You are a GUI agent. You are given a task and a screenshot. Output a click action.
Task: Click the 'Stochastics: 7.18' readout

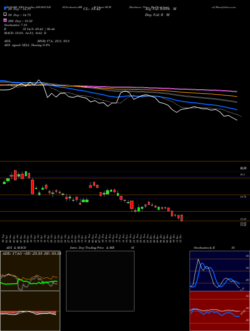point(15,25)
